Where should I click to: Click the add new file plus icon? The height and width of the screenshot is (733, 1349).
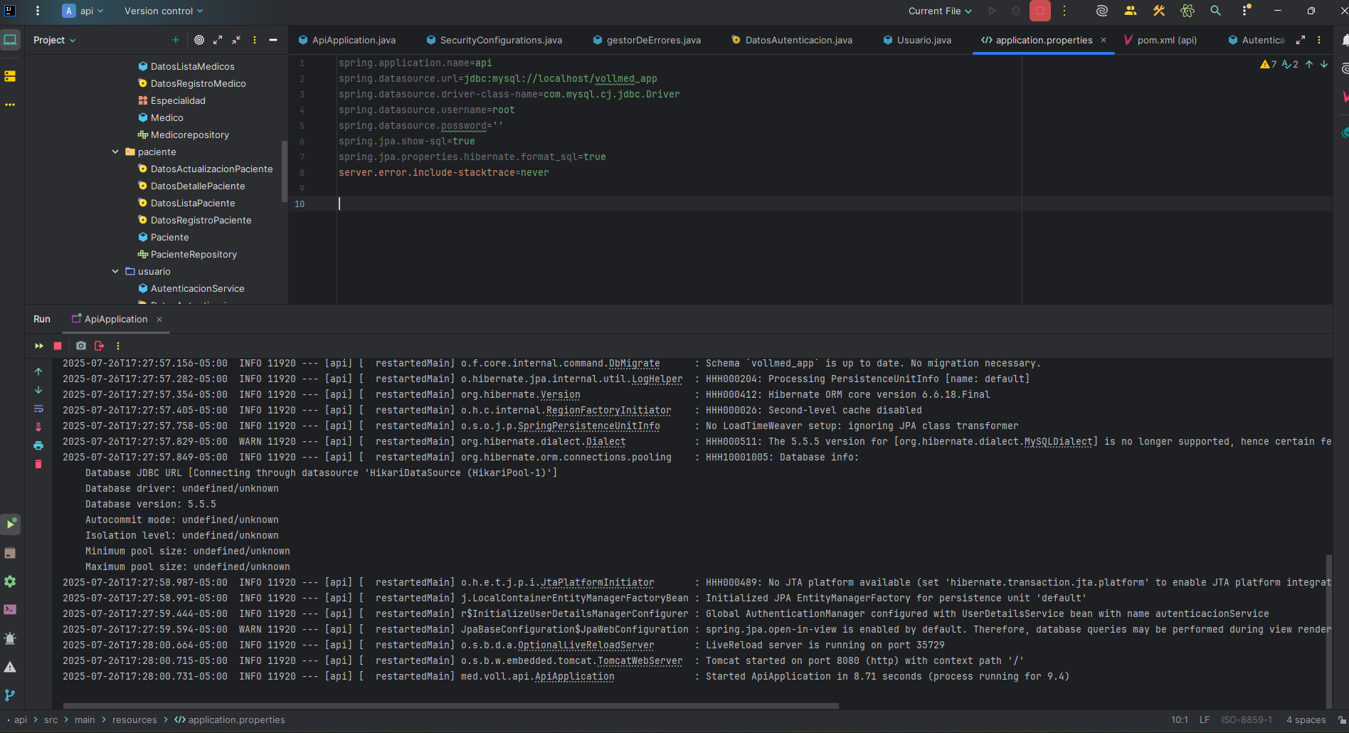click(175, 40)
